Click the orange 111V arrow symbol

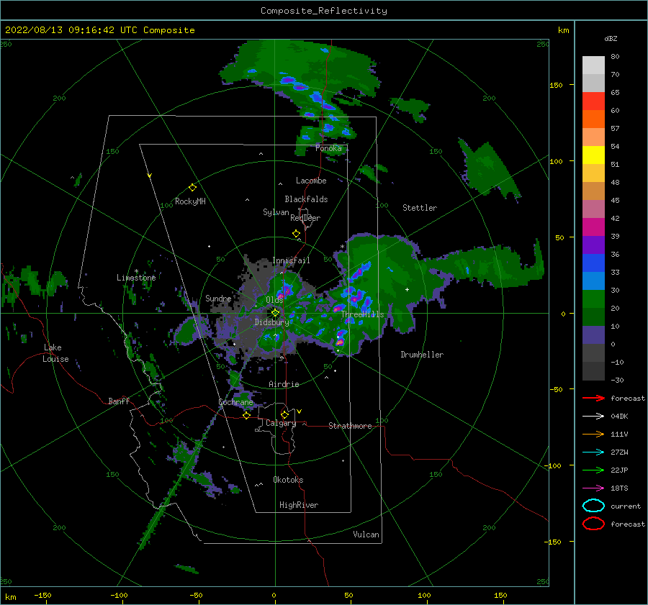[x=593, y=434]
